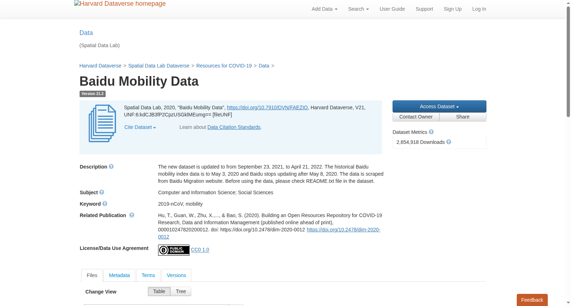Click the dataset documents icon

point(102,124)
